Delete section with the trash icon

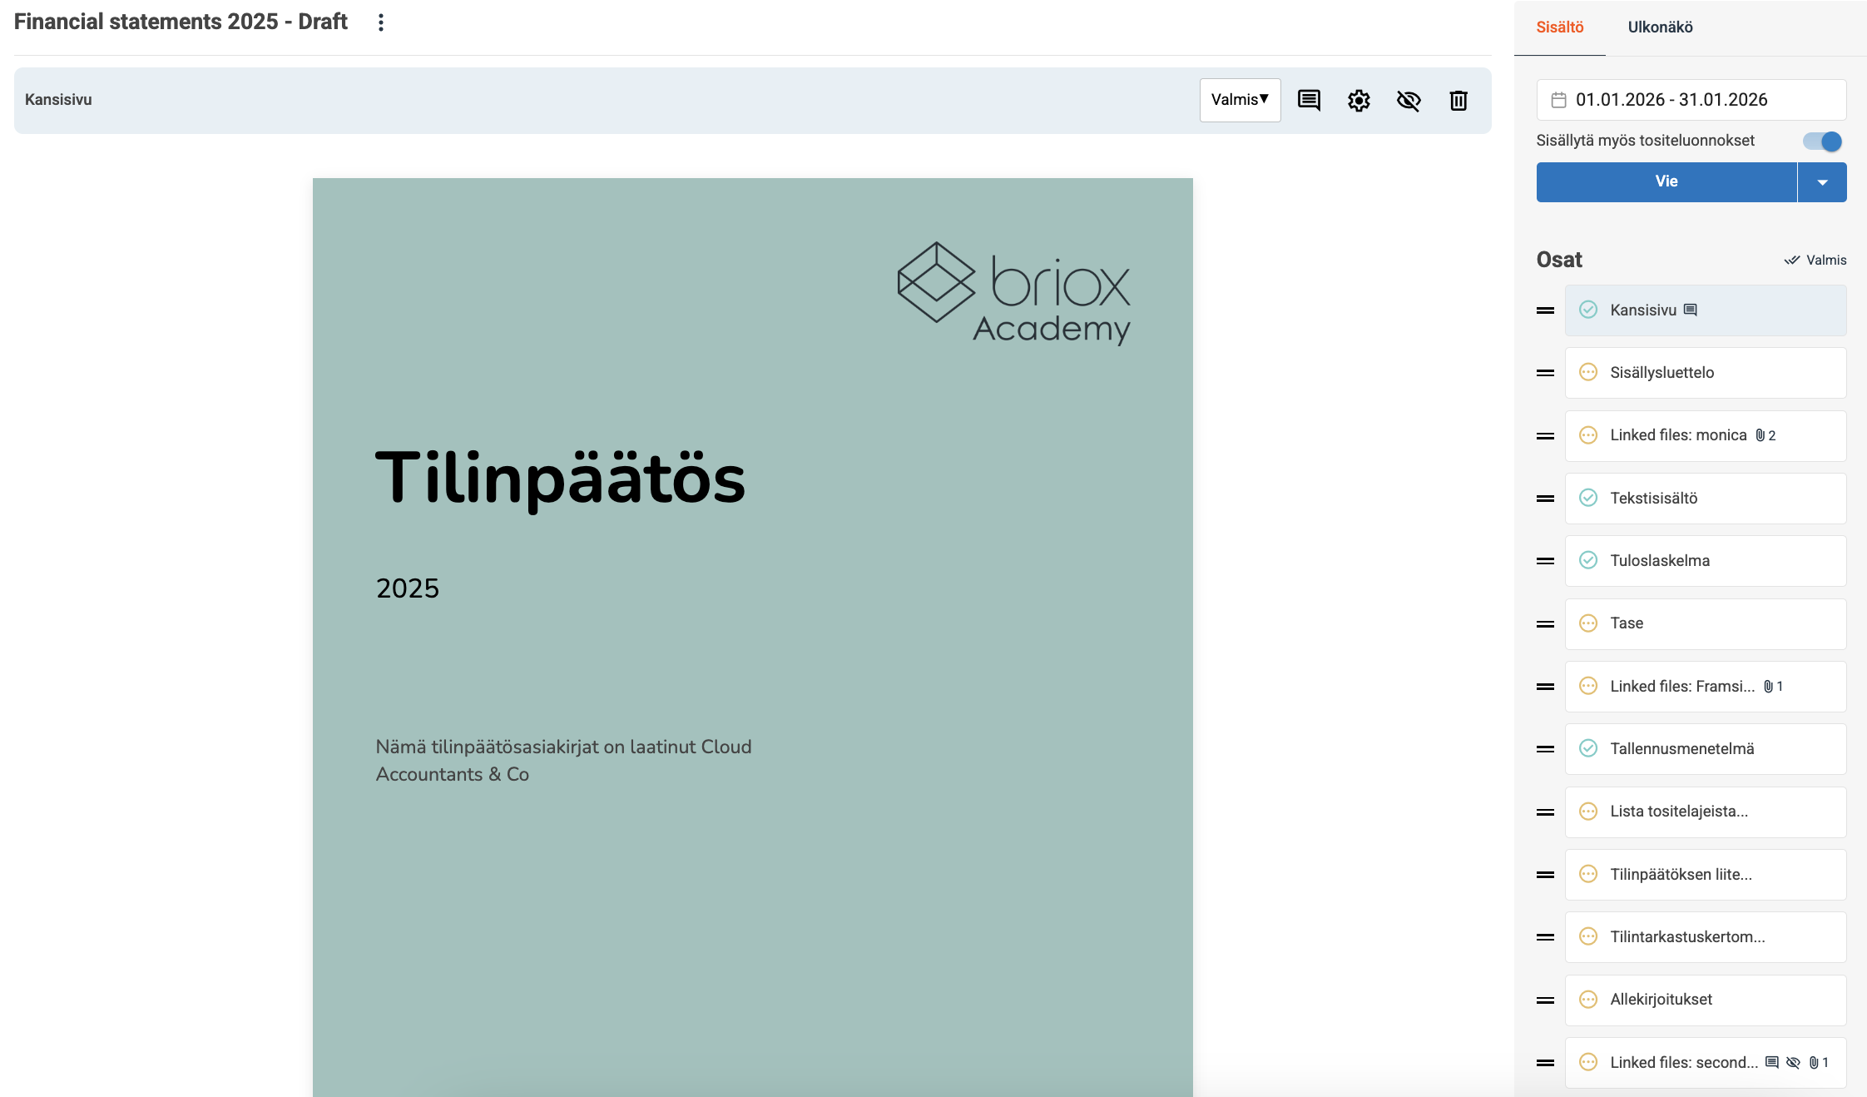tap(1458, 101)
